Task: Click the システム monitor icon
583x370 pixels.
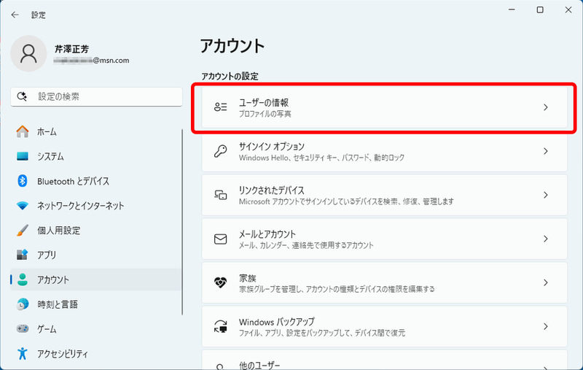Action: (x=23, y=156)
